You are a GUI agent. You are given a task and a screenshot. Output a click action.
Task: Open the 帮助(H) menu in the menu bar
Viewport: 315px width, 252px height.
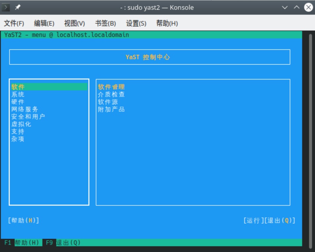tap(167, 23)
